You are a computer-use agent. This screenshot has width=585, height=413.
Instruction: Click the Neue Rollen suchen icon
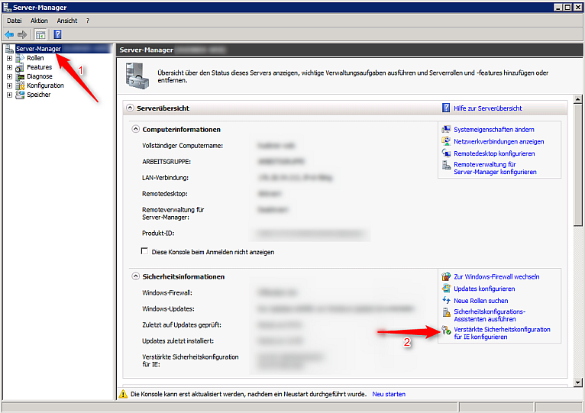[x=446, y=300]
